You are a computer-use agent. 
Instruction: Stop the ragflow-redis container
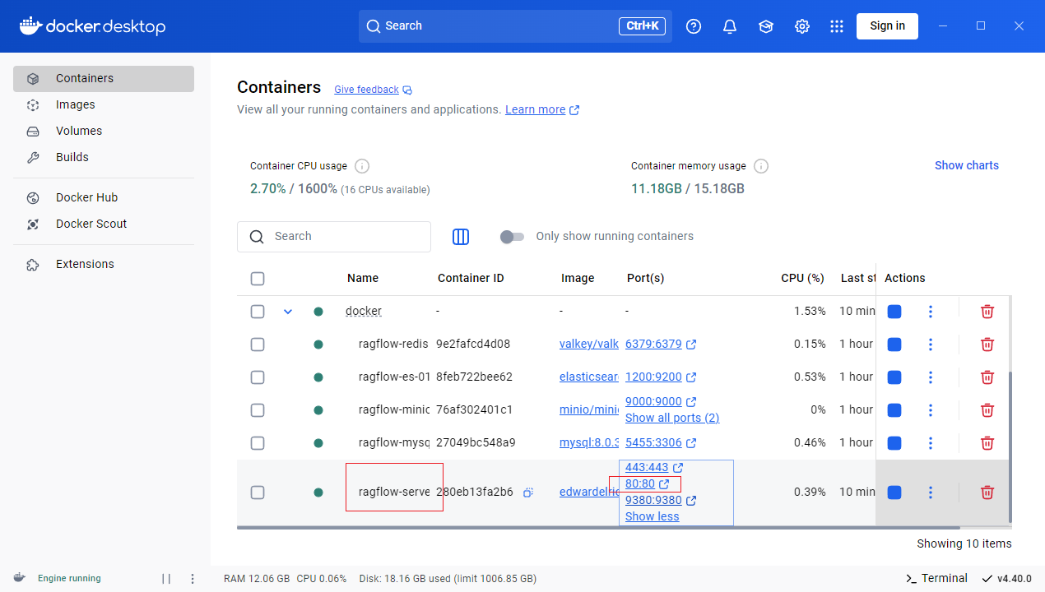[894, 345]
